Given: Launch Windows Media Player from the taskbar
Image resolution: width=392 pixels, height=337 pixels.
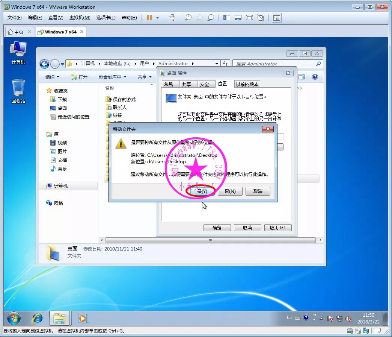Looking at the screenshot, I should tap(82, 319).
